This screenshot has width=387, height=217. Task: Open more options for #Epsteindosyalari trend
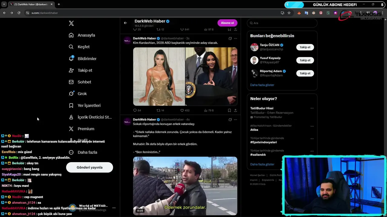click(312, 139)
